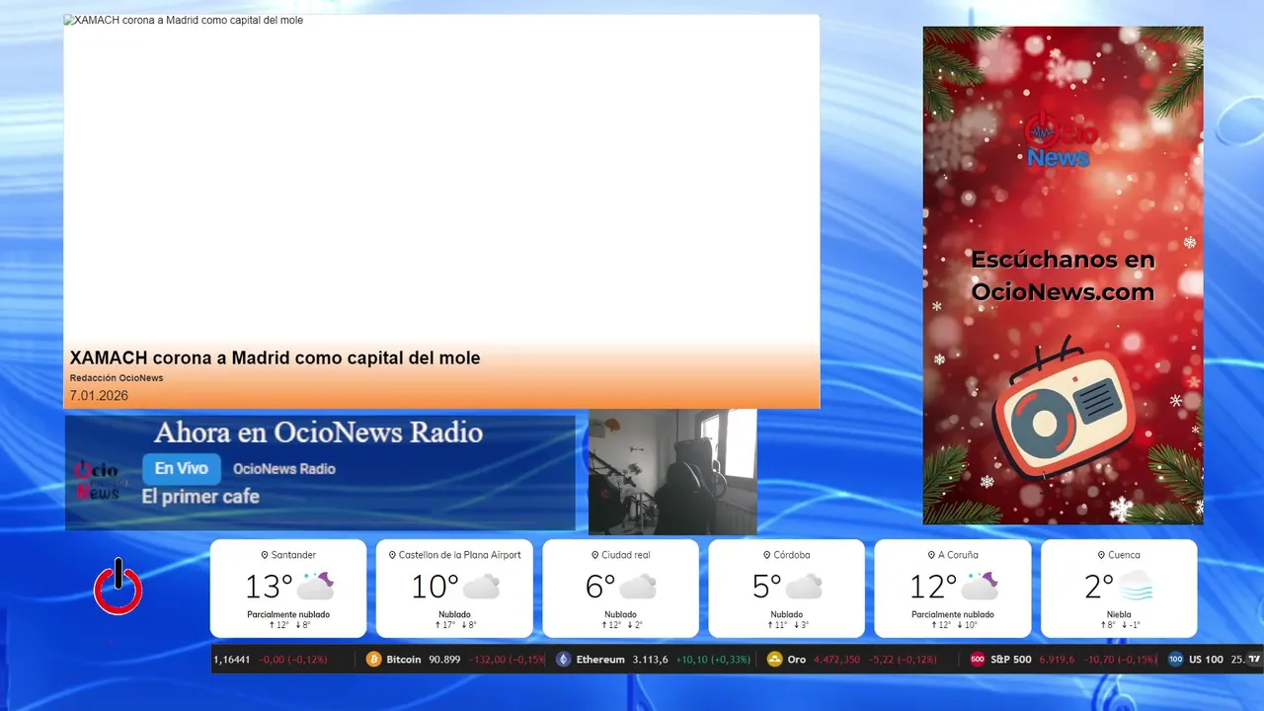The width and height of the screenshot is (1264, 711).
Task: Click the S&P 500 value 6.919,6
Action: click(x=1058, y=659)
